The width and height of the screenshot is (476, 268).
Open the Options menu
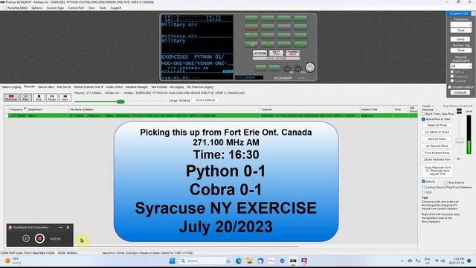pyautogui.click(x=36, y=8)
